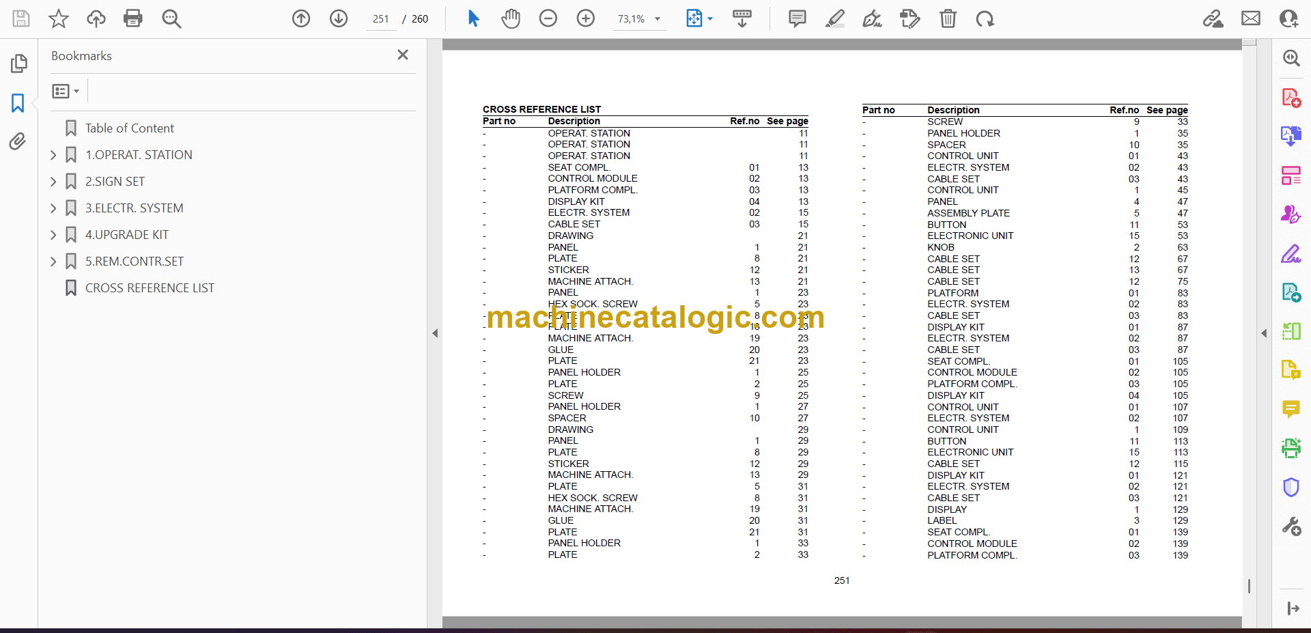
Task: Share a link using the link icon
Action: click(x=1213, y=18)
